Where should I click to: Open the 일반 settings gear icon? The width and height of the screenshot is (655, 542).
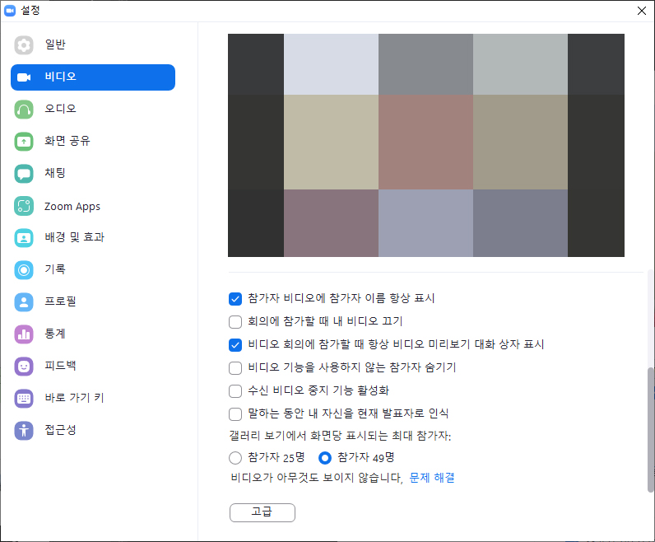pyautogui.click(x=24, y=45)
